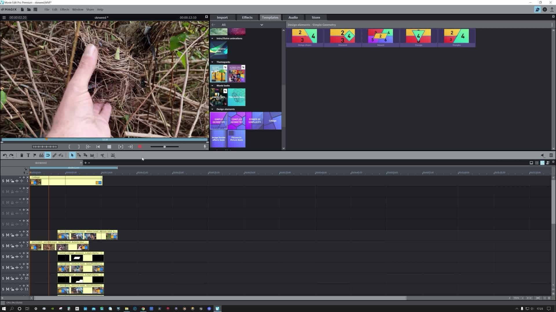The height and width of the screenshot is (312, 556).
Task: Click the new project file icon
Action: click(22, 10)
